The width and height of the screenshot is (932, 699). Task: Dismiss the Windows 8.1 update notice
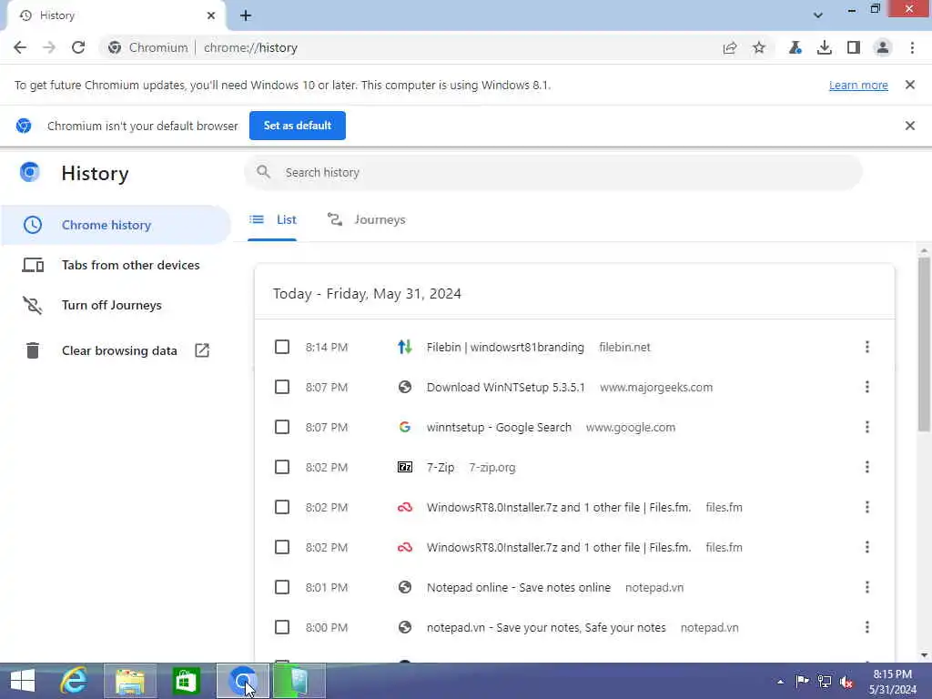[x=910, y=85]
